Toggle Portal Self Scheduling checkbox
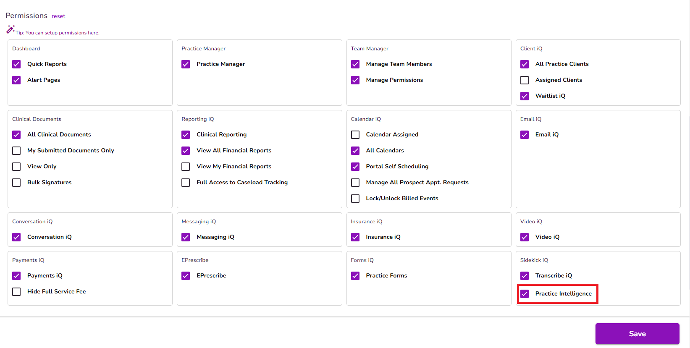The height and width of the screenshot is (348, 690). pos(355,167)
